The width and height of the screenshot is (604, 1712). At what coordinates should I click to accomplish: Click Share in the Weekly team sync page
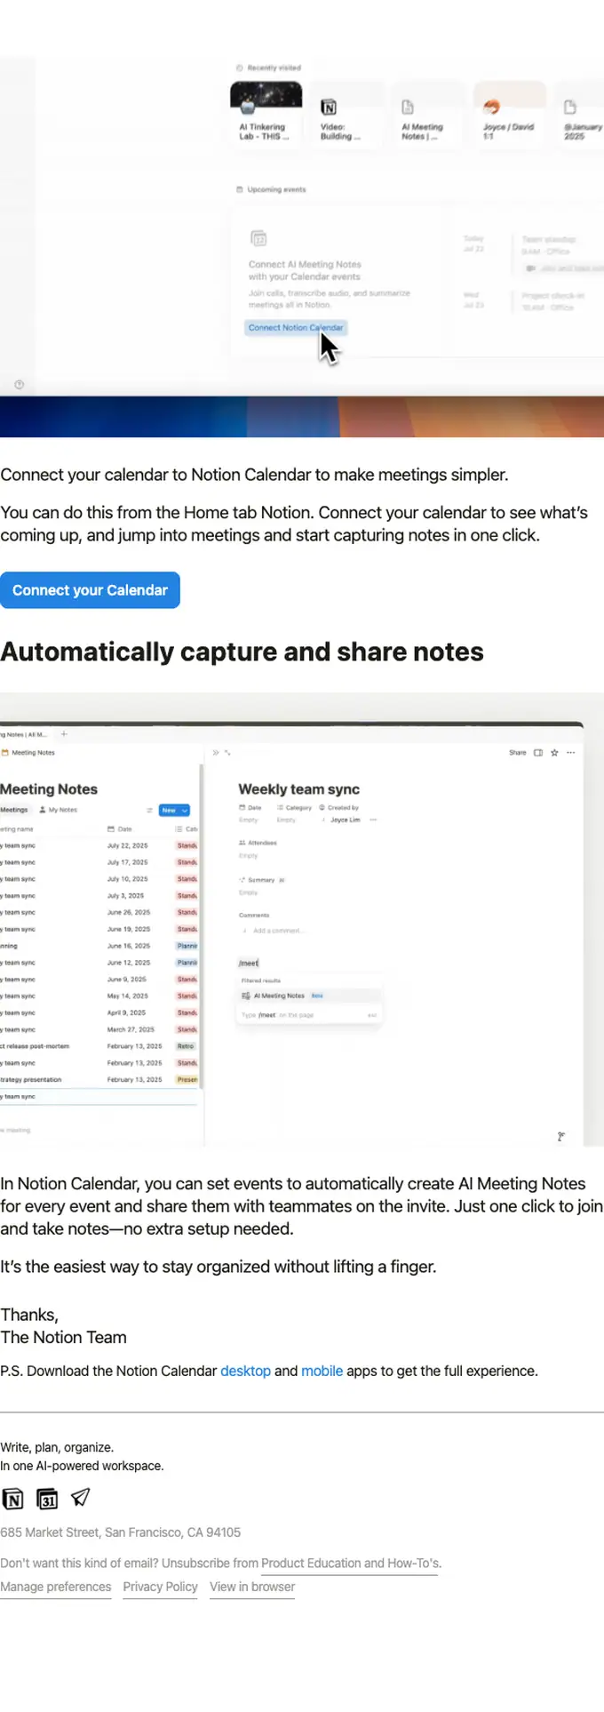[518, 752]
